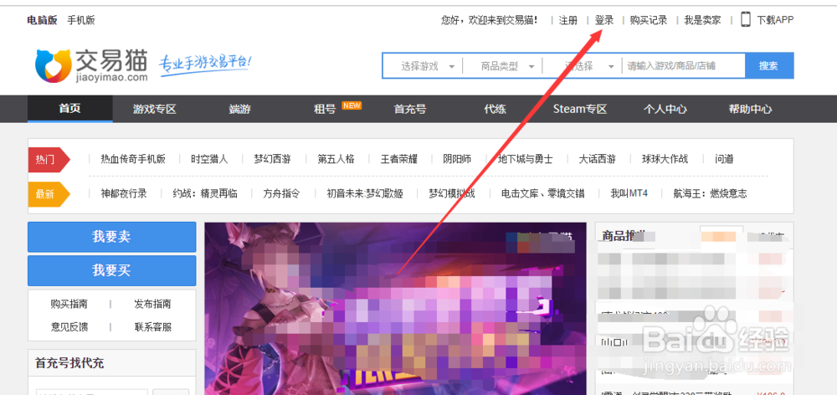837x395 pixels.
Task: Click the search field 请输入游戏/商品/店铺
Action: (x=684, y=66)
